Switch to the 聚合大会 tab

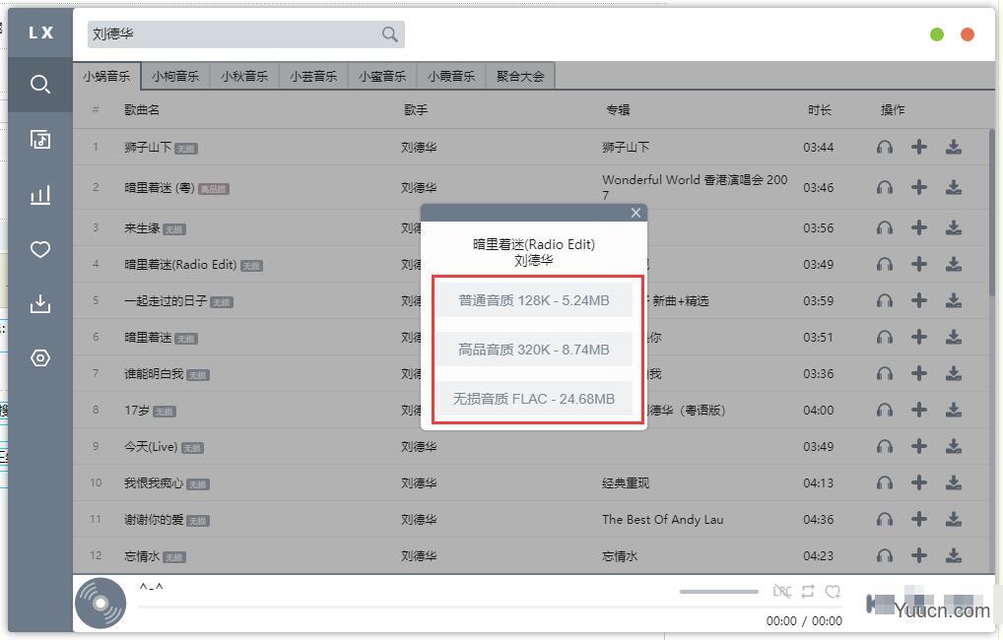520,76
